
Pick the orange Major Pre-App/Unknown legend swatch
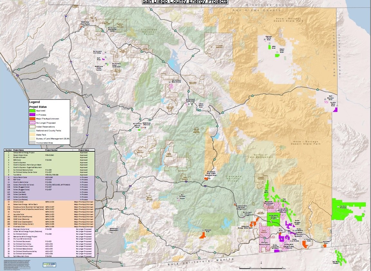(32, 119)
